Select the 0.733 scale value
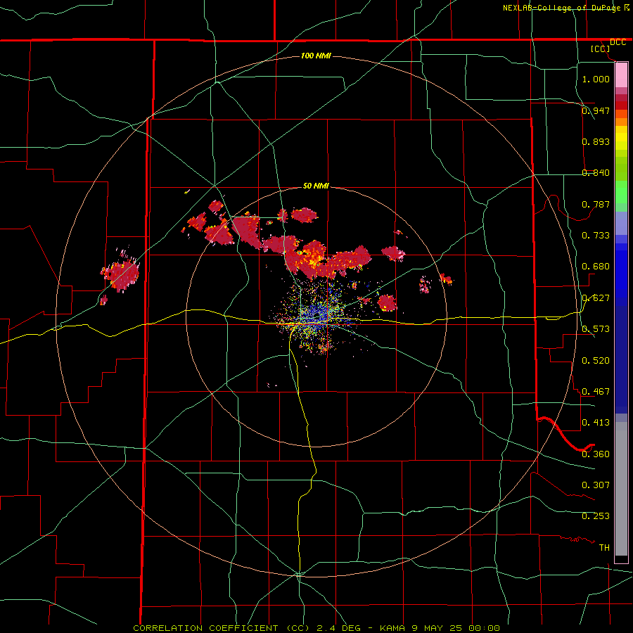Viewport: 633px width, 633px height. click(x=596, y=236)
